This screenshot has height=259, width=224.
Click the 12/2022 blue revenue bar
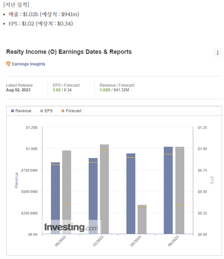(93, 196)
